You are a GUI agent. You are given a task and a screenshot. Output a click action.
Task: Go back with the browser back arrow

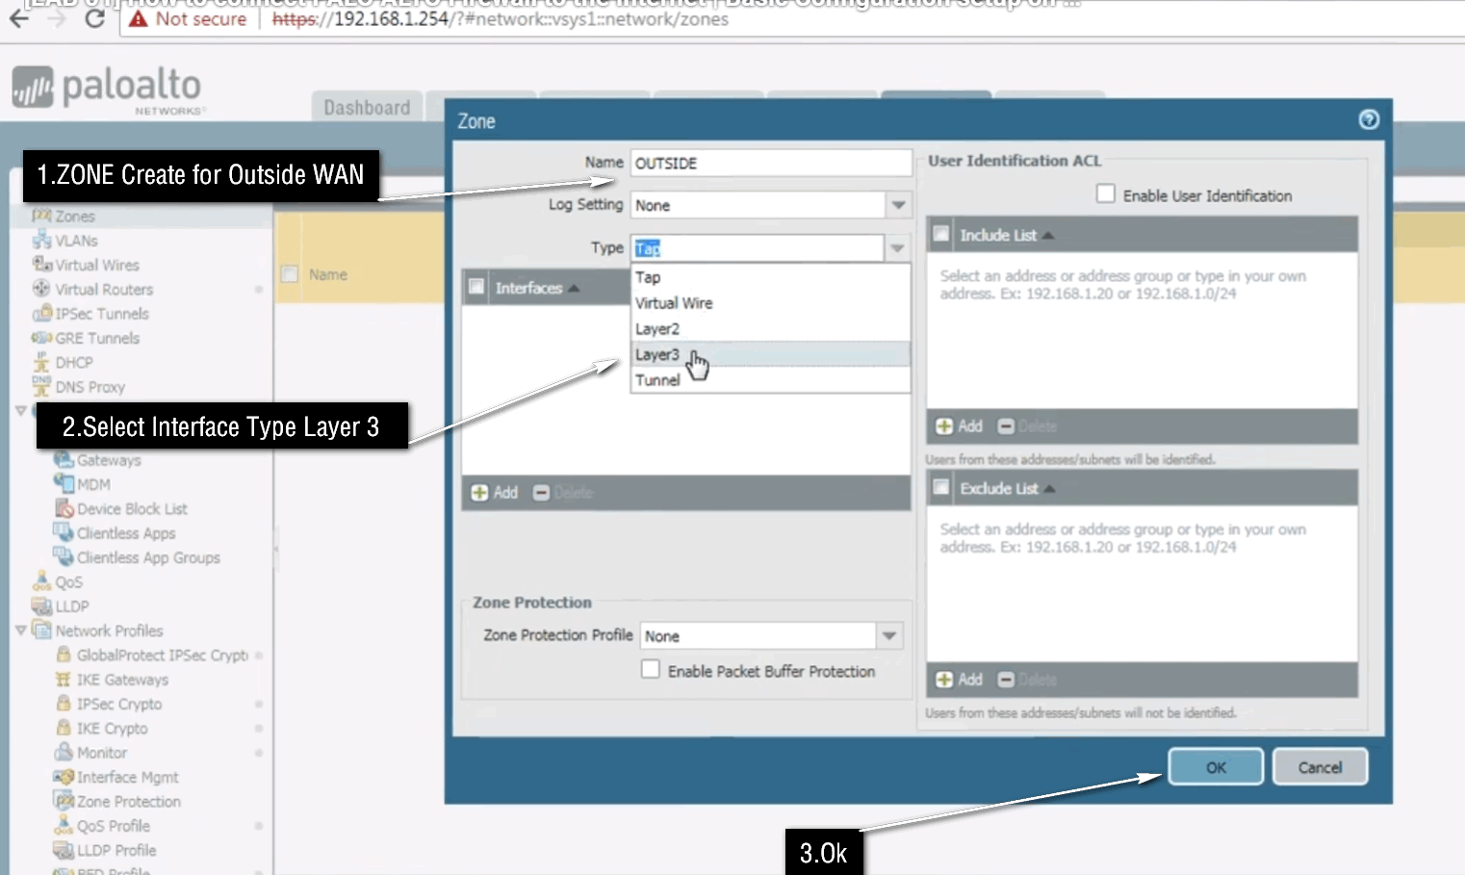[18, 18]
